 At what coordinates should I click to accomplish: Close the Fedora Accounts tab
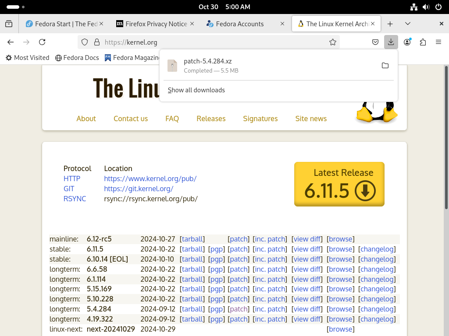pos(282,24)
